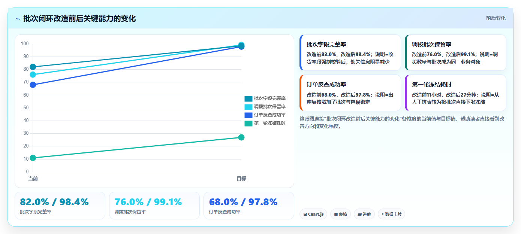Click the 50 y-axis tick label
This screenshot has height=234, width=521.
click(26, 108)
